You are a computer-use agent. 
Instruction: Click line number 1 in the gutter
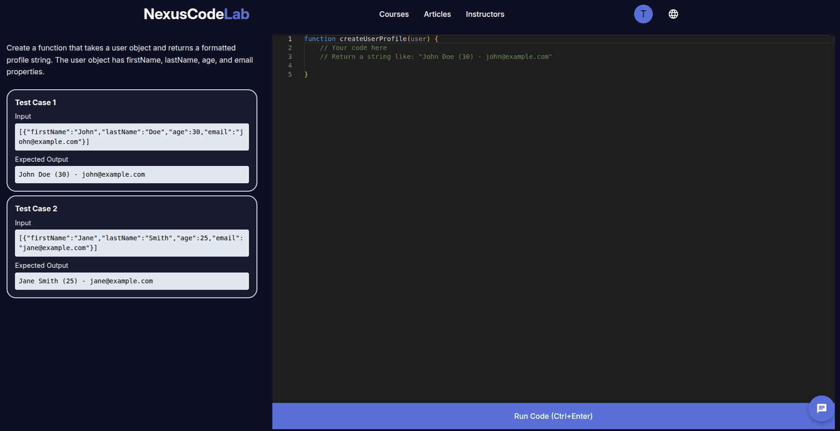coord(290,39)
